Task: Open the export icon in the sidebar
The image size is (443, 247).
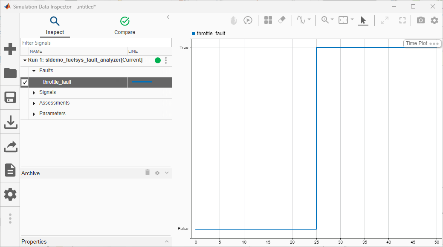Action: point(10,146)
